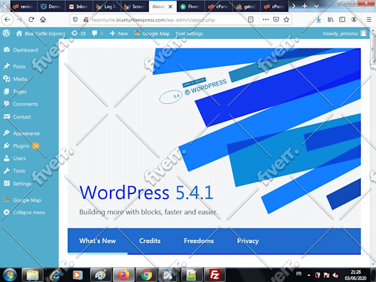Open the Contact menu item
The height and width of the screenshot is (282, 376).
coord(22,117)
